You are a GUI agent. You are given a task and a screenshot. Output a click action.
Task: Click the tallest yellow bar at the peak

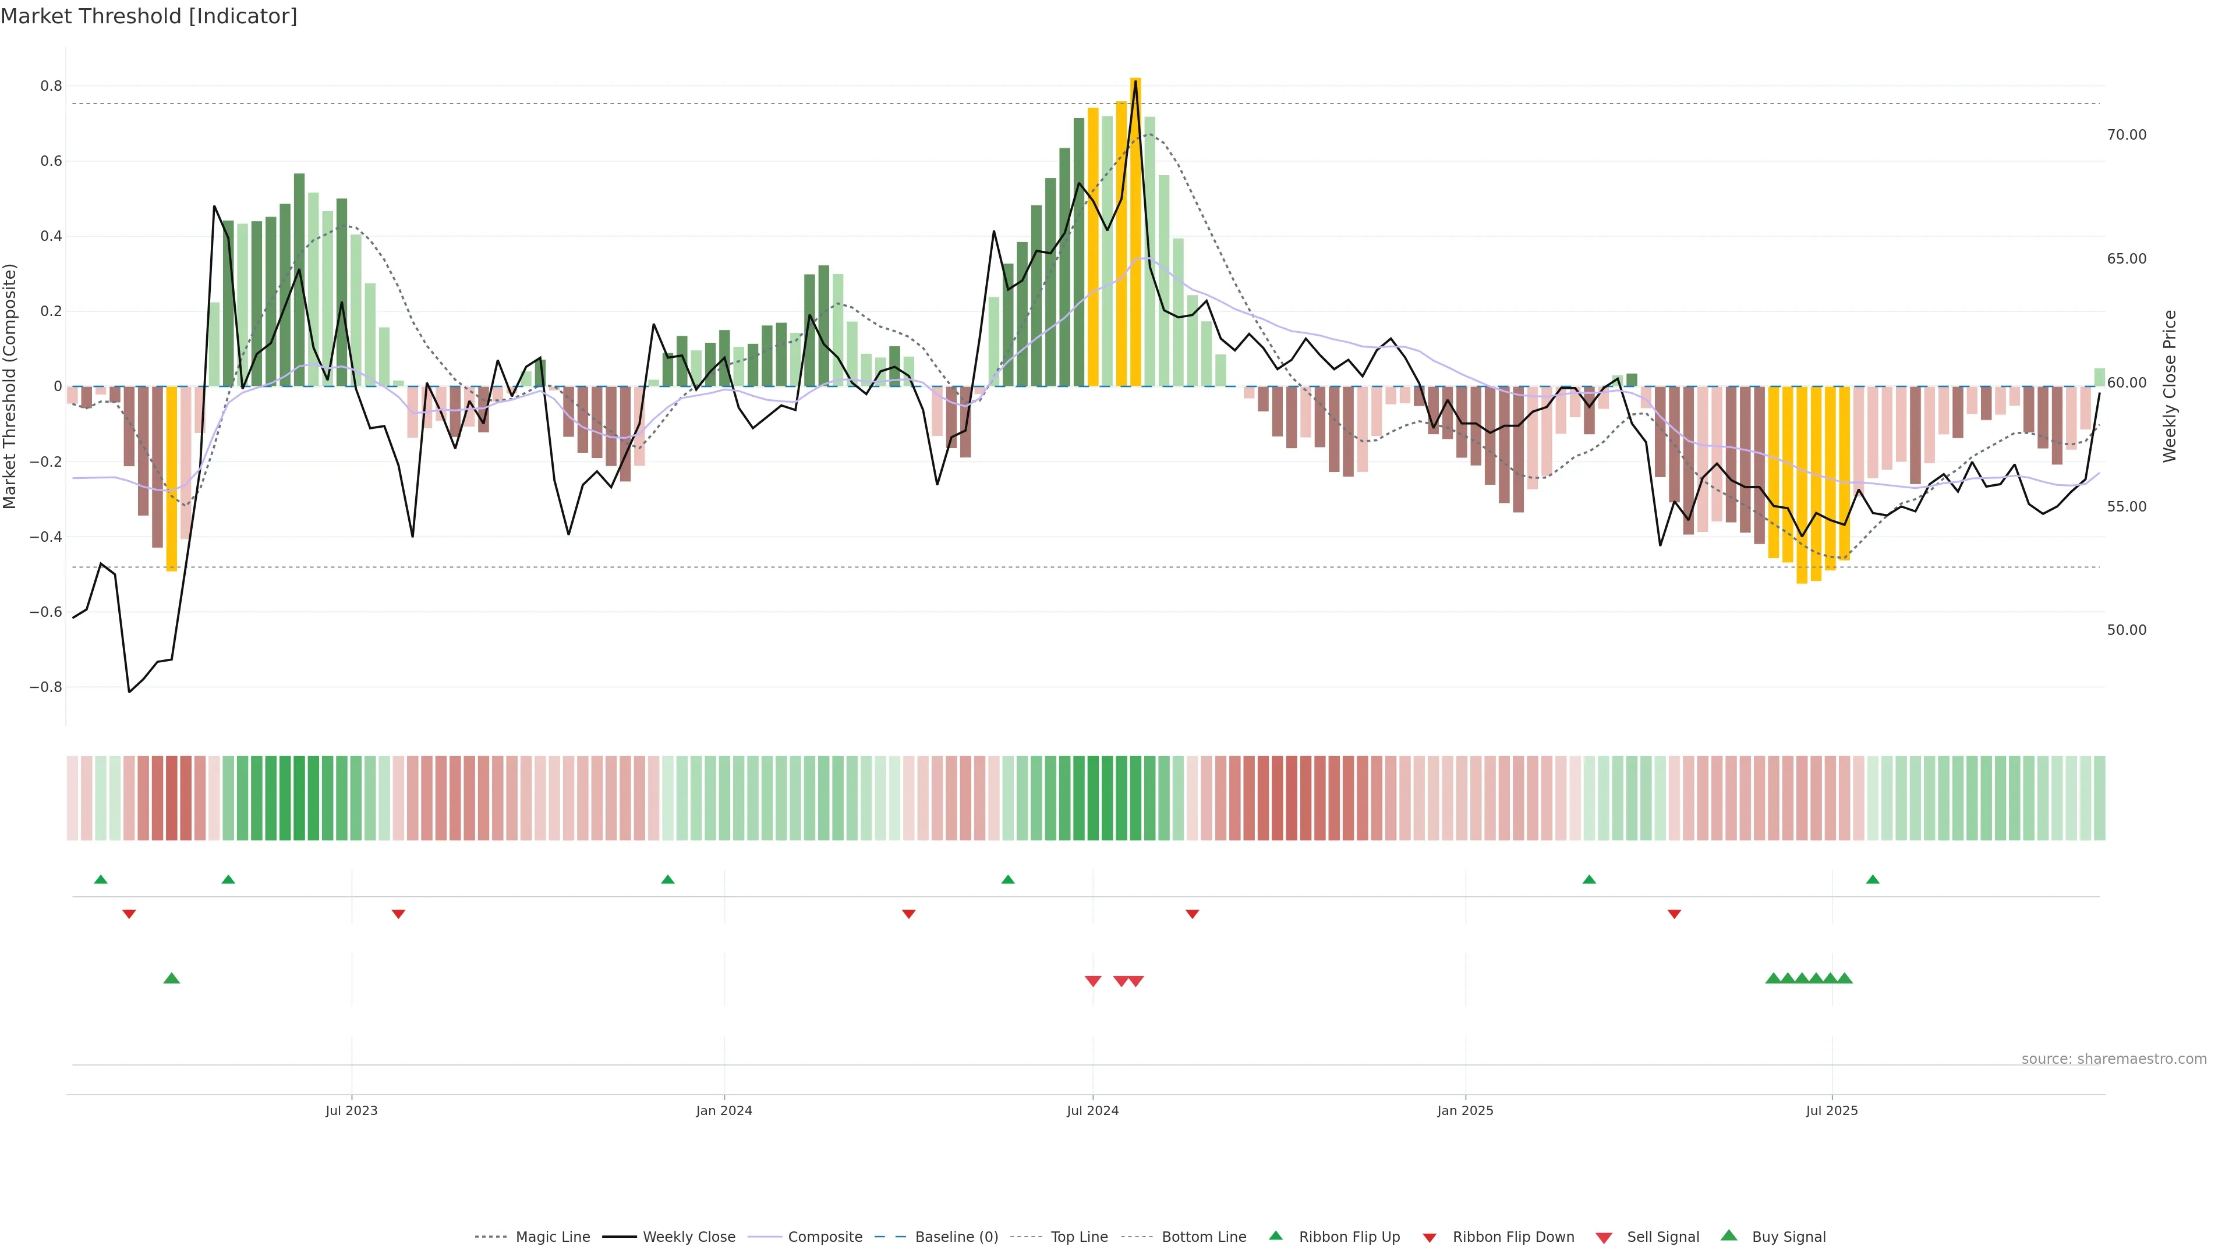(x=1135, y=217)
